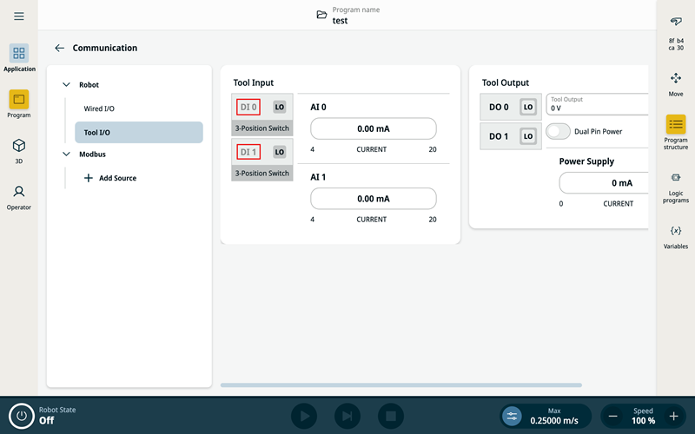Screen dimensions: 695x434
Task: Collapse the Robot tree node
Action: click(66, 85)
